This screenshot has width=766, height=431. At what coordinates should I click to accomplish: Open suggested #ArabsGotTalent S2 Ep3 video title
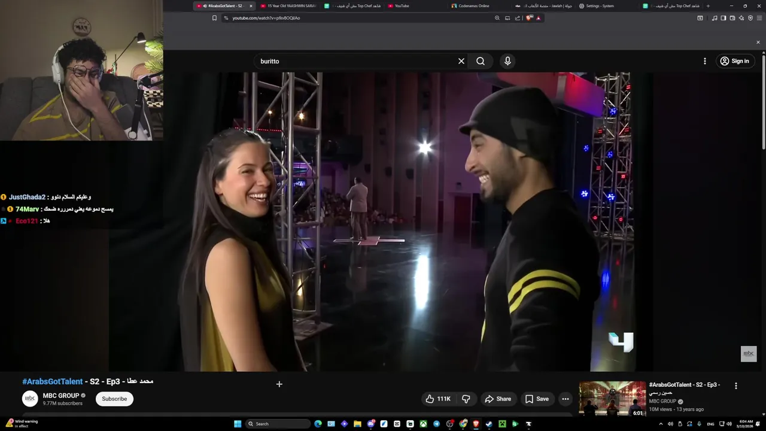click(685, 388)
